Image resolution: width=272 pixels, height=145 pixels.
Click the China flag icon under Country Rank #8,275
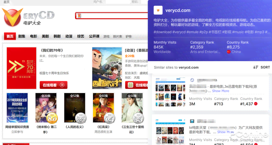[x=228, y=52]
